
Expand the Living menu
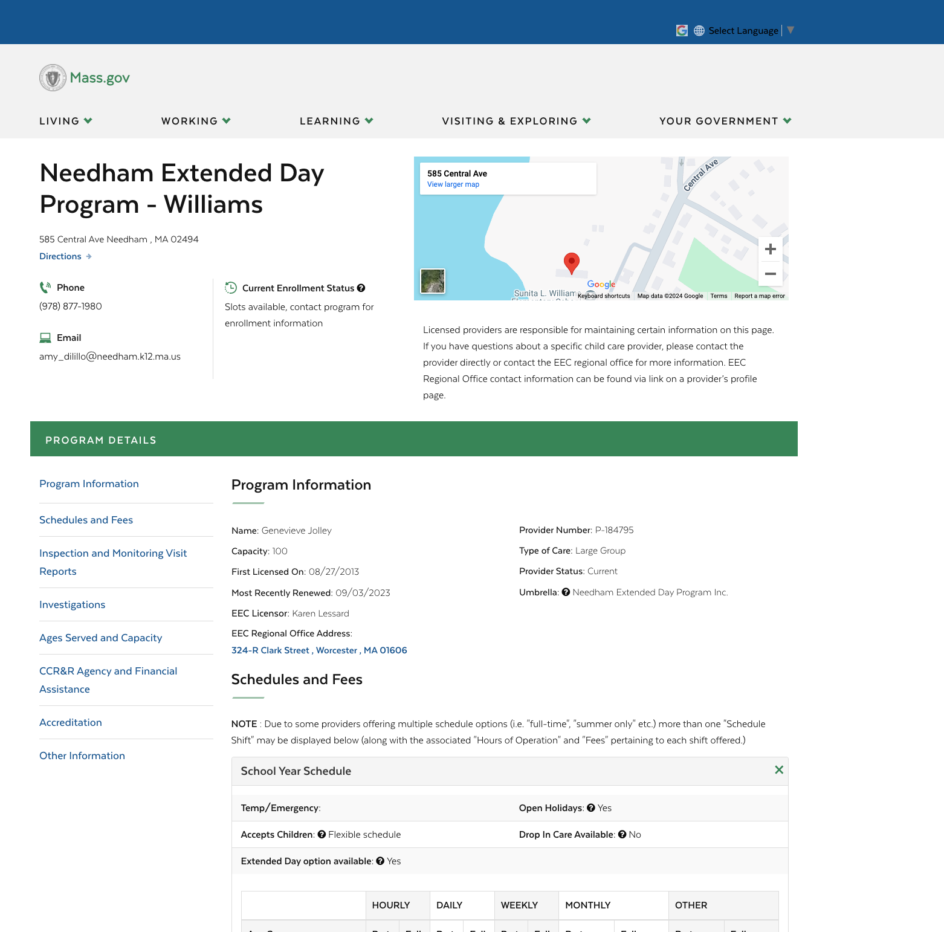coord(66,121)
